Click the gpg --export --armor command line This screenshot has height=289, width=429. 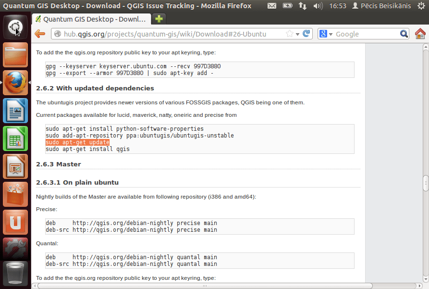pos(130,73)
